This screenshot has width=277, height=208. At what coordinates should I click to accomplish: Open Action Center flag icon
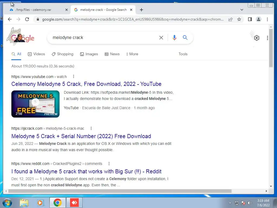pyautogui.click(x=243, y=203)
